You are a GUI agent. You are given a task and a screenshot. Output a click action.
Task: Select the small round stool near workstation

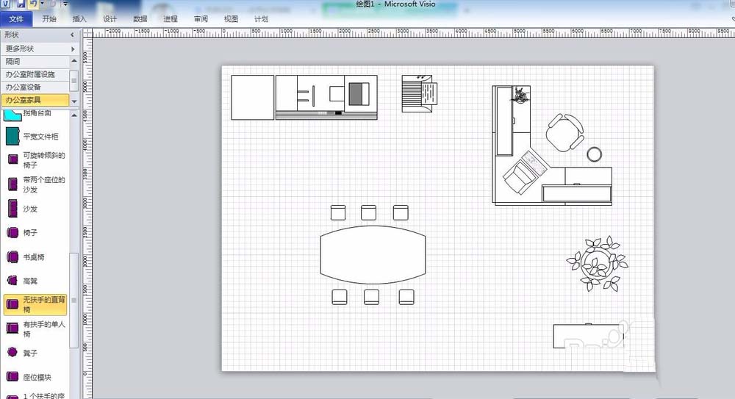595,154
